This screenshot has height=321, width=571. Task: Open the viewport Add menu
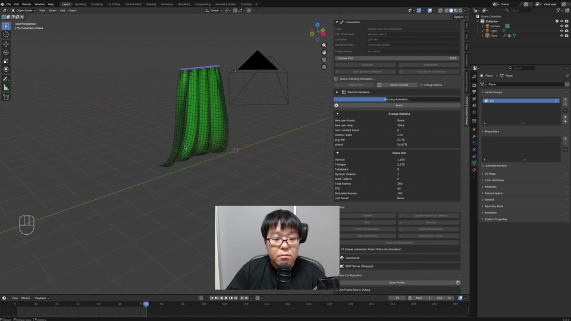pos(62,11)
